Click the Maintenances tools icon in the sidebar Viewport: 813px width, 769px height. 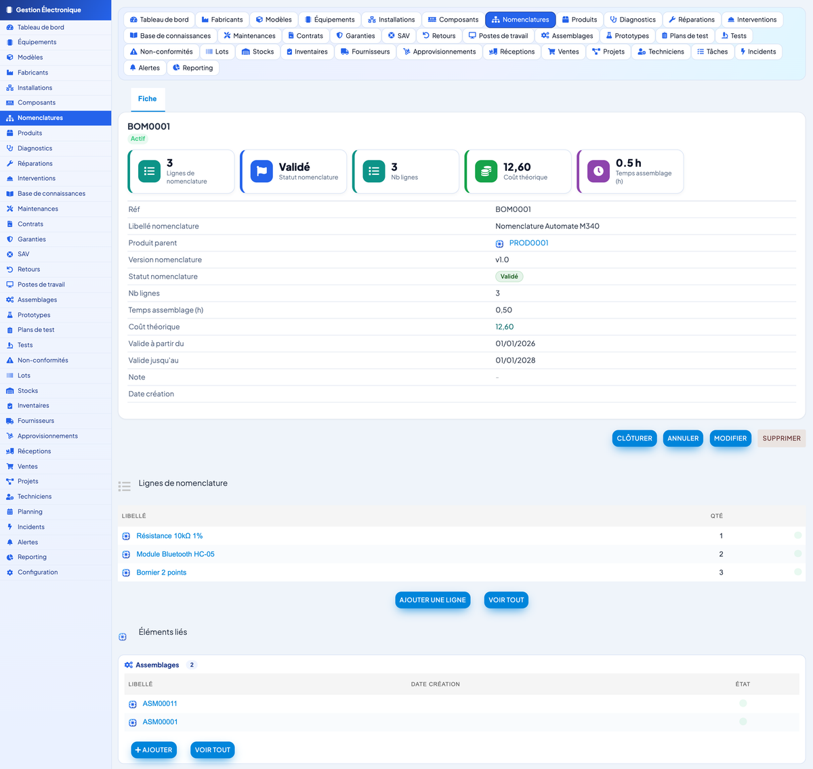click(9, 209)
